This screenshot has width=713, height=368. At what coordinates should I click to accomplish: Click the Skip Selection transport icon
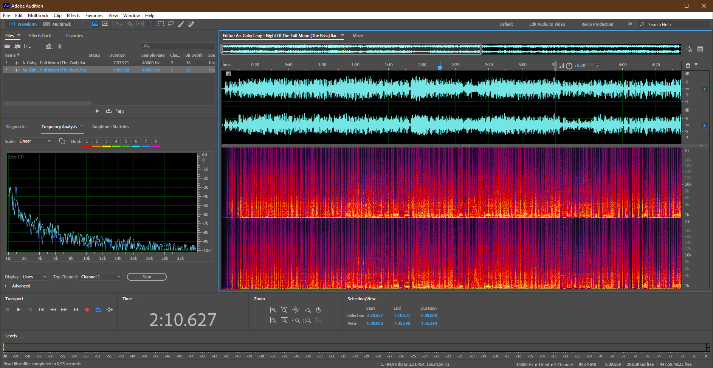click(110, 309)
